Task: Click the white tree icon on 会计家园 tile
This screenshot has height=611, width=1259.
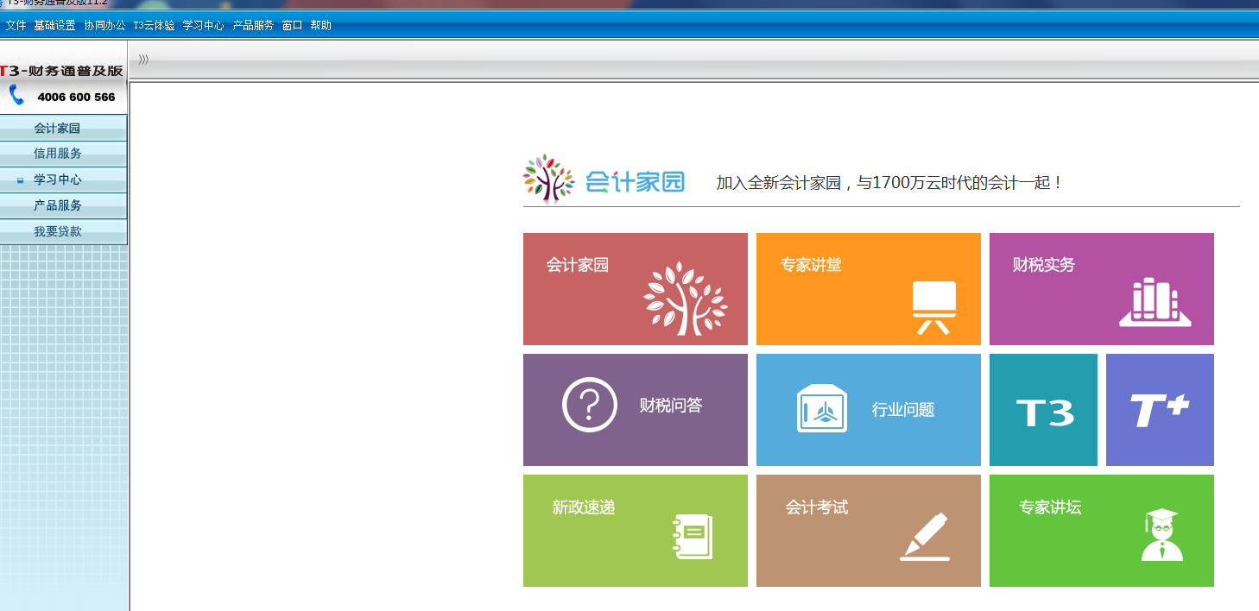Action: point(685,298)
